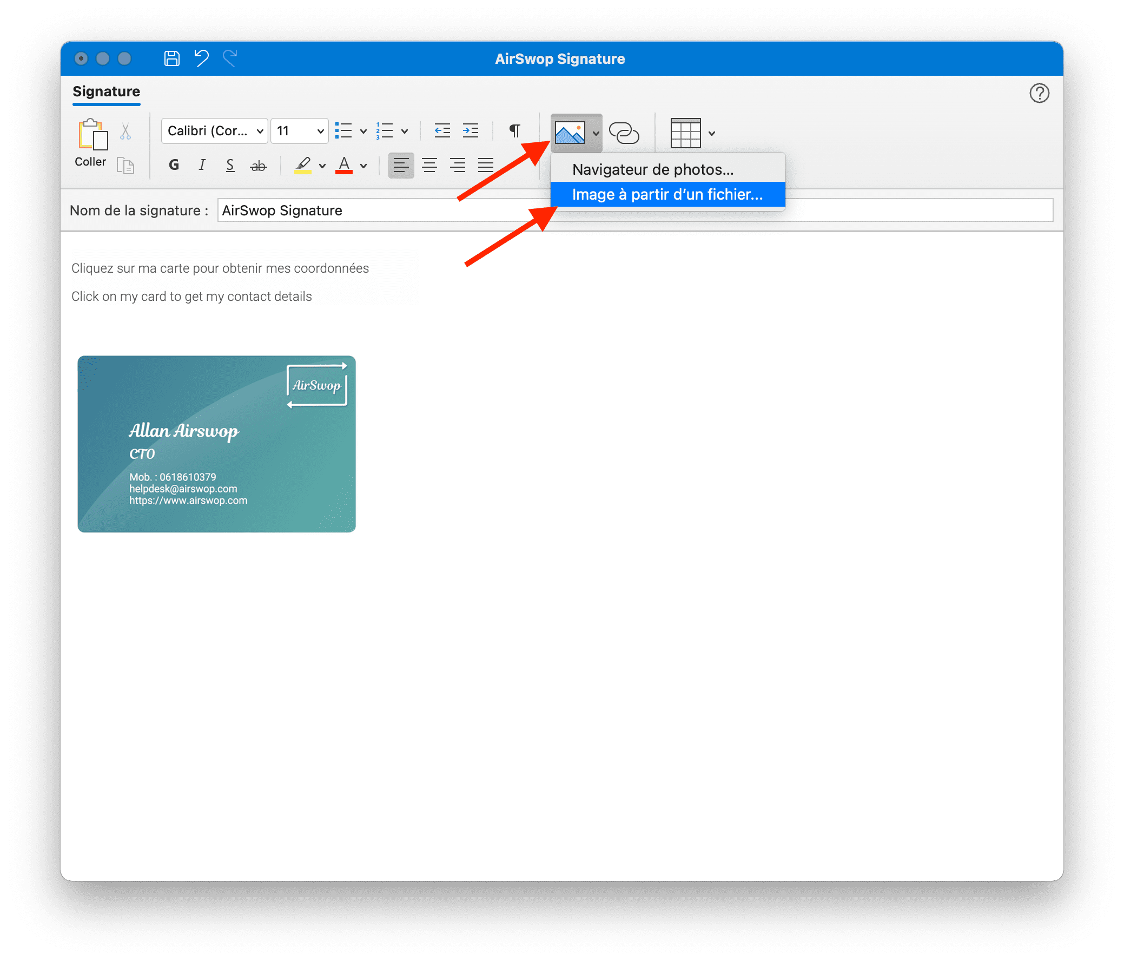1124x961 pixels.
Task: Open the help question mark icon
Action: [1039, 93]
